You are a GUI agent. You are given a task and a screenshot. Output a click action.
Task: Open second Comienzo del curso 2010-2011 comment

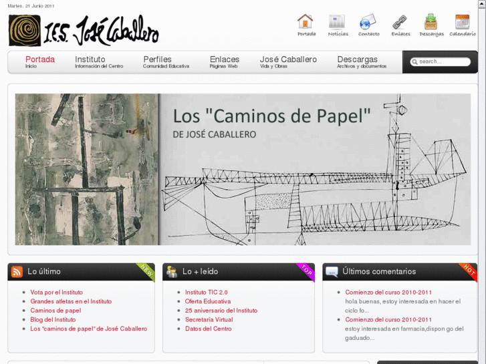point(388,319)
